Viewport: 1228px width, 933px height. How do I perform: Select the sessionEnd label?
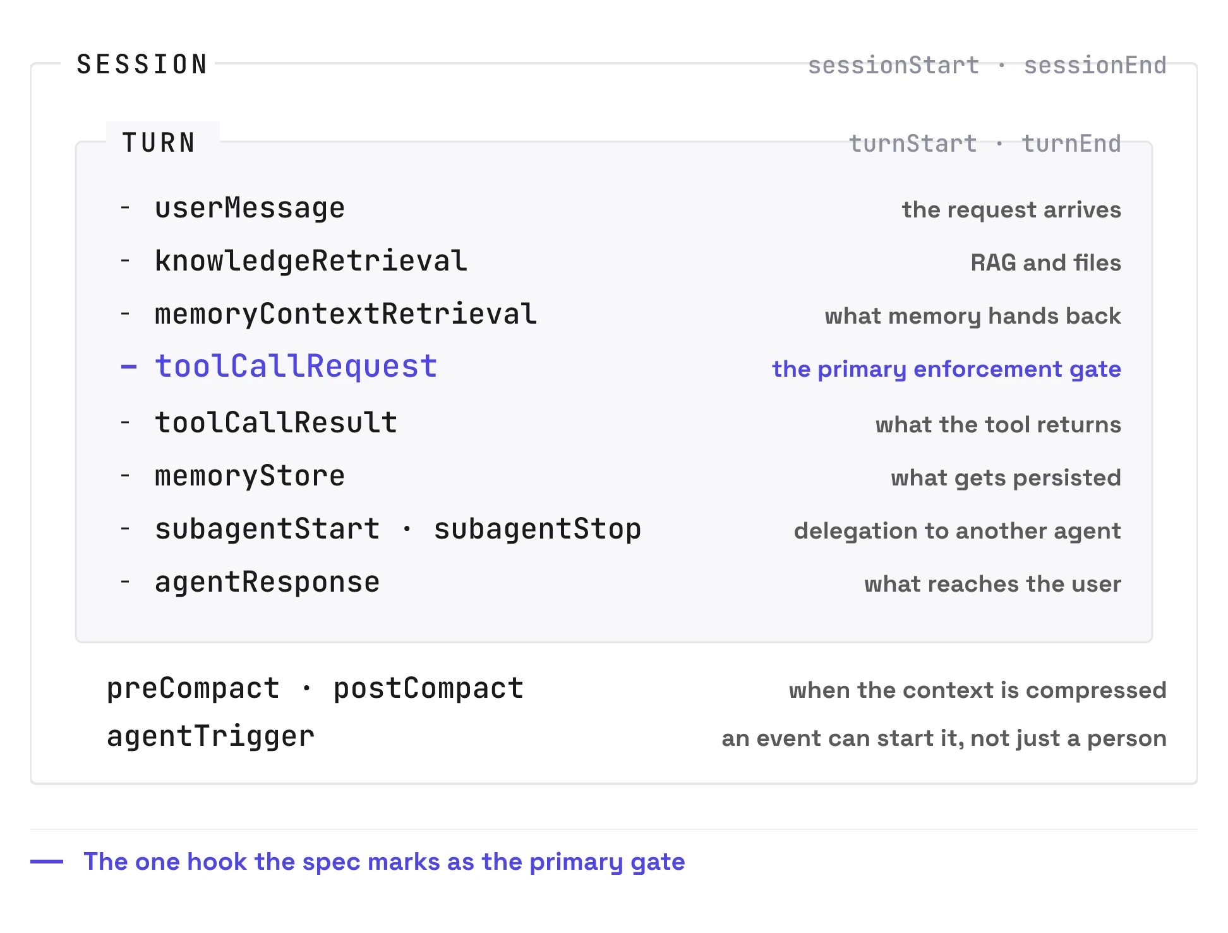tap(1095, 65)
